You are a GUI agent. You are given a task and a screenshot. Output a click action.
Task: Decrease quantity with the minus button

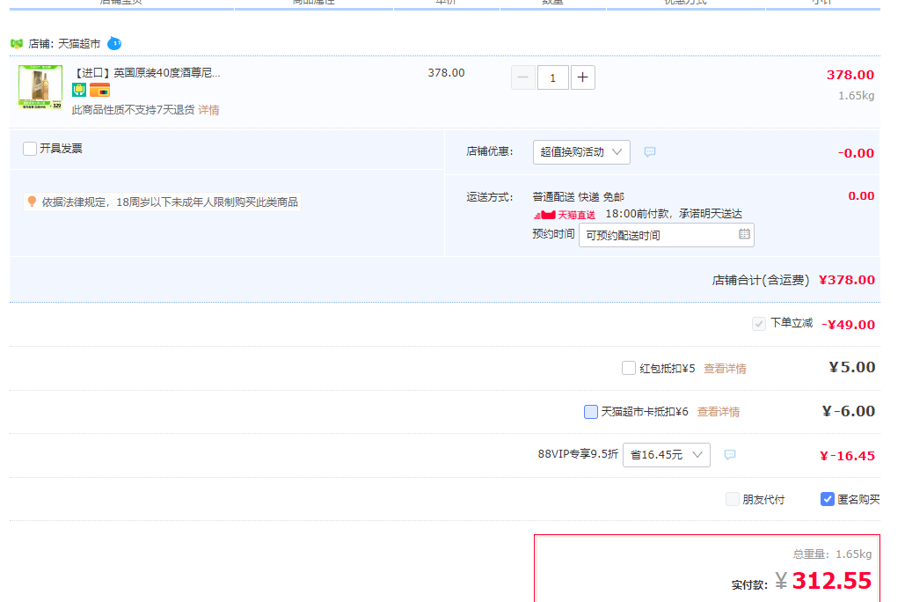point(523,77)
